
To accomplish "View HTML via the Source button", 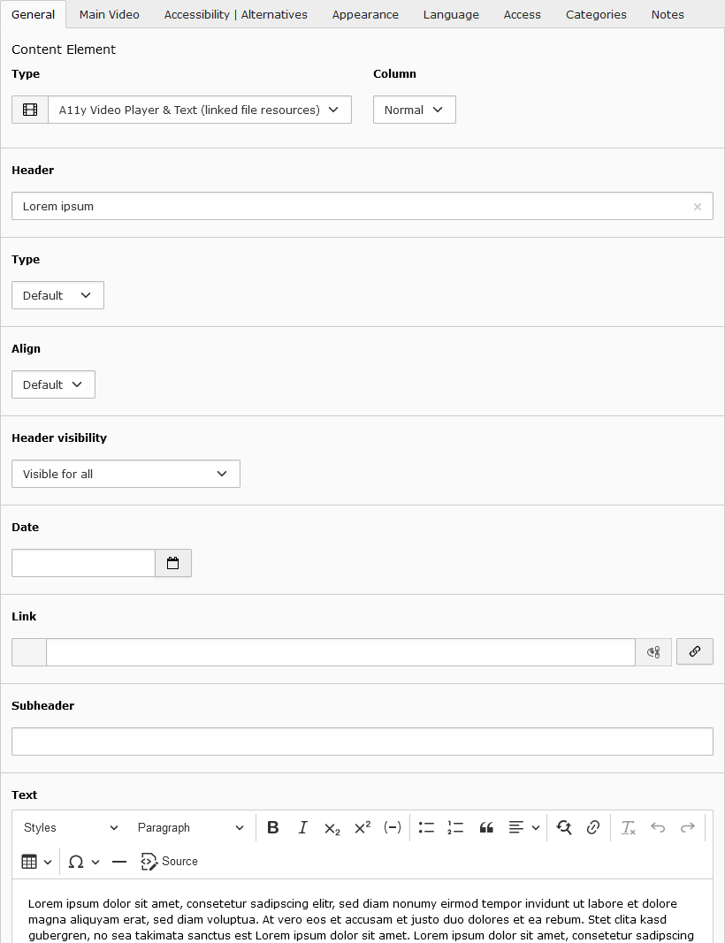I will tap(169, 861).
